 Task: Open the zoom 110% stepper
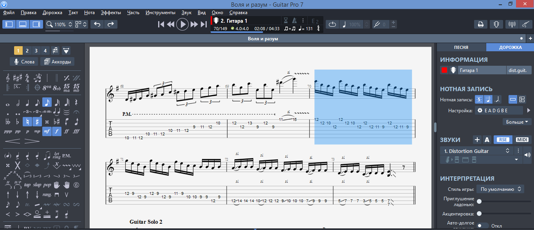(x=70, y=24)
